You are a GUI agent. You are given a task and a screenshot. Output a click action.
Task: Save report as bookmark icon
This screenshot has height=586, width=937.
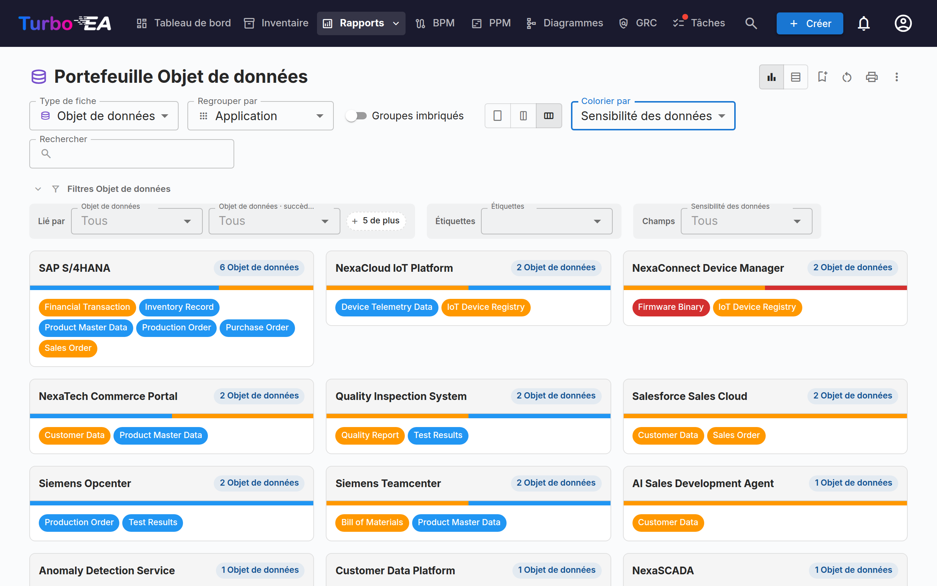(x=822, y=77)
